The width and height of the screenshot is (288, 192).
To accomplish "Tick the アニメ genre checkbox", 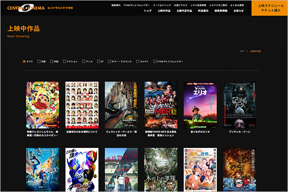I will [84, 61].
